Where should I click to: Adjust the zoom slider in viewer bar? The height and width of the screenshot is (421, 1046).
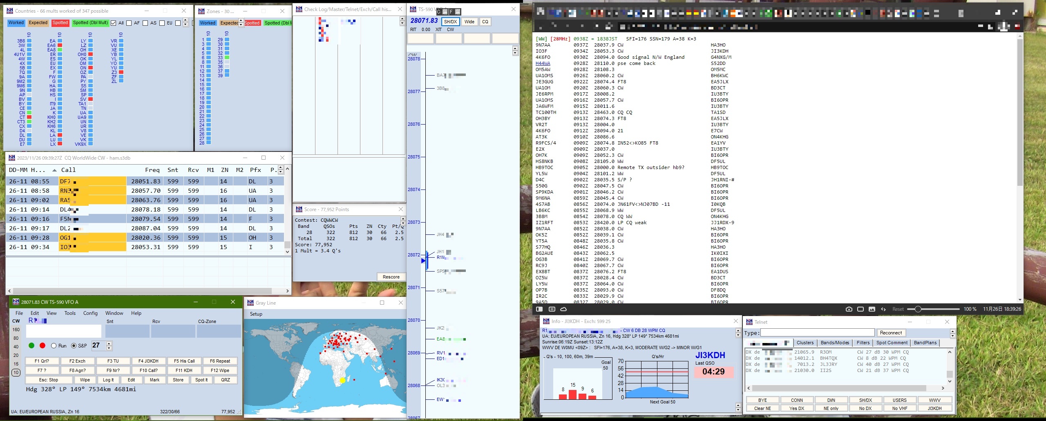918,309
